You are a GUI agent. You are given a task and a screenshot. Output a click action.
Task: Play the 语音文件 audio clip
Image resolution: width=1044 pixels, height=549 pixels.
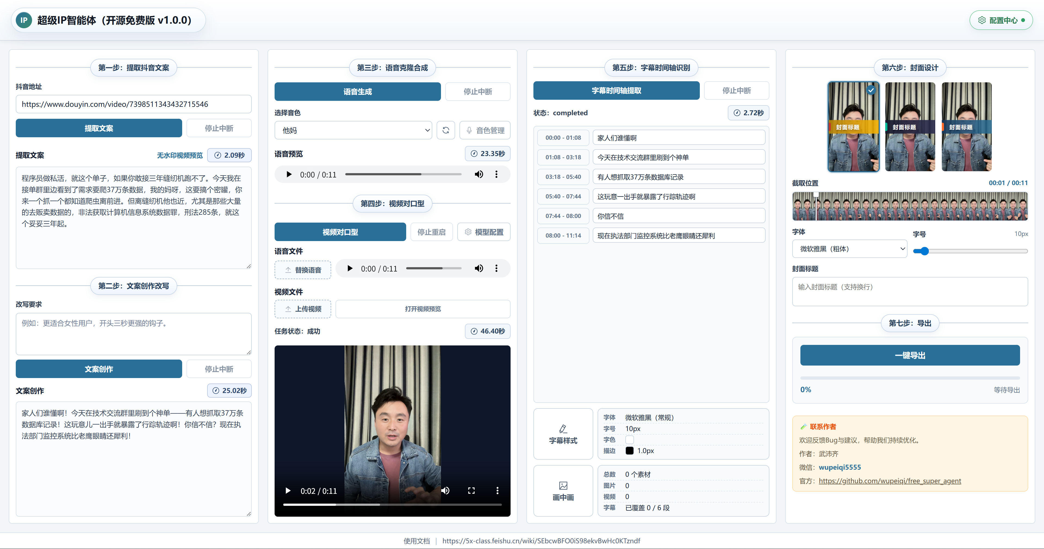350,269
